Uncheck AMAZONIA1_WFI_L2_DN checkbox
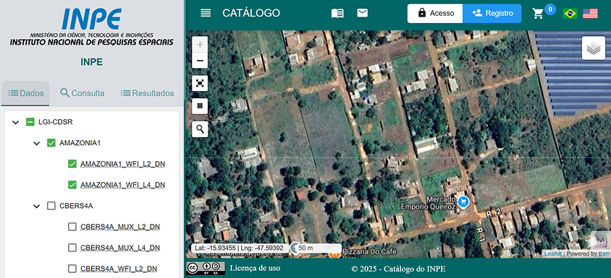 coord(72,164)
